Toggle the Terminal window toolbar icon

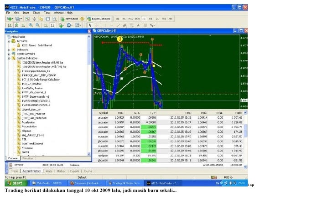[x=47, y=19]
